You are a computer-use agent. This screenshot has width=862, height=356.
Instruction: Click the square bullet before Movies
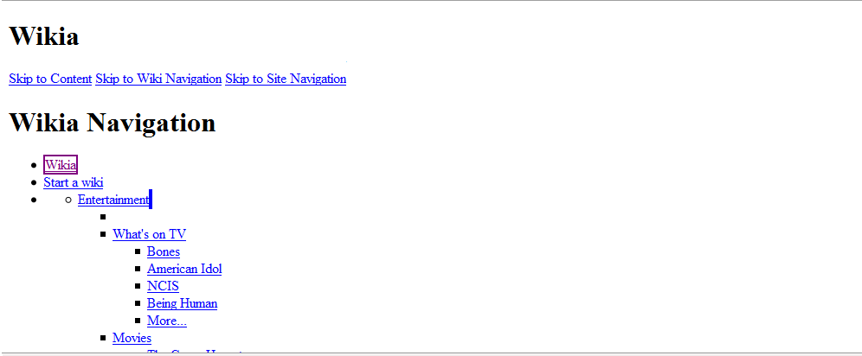click(x=103, y=339)
